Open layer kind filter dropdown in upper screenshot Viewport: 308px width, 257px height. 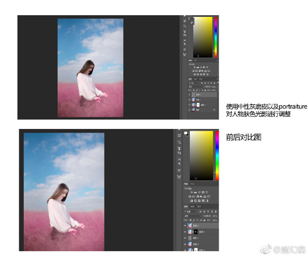(x=193, y=83)
